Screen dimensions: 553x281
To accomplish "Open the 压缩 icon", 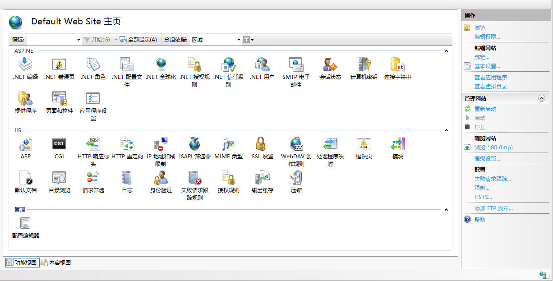I will 296,178.
